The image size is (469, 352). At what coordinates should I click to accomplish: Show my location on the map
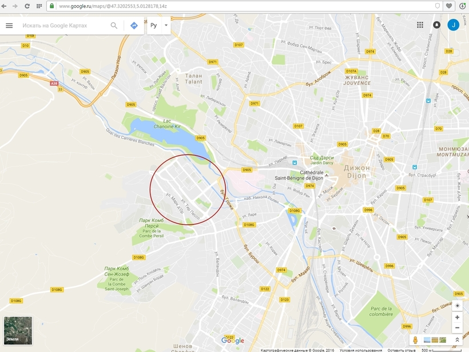tap(457, 306)
